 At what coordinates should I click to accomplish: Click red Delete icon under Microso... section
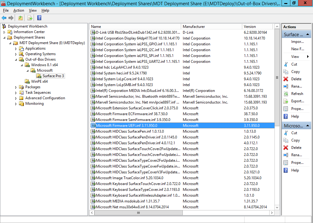[286, 148]
